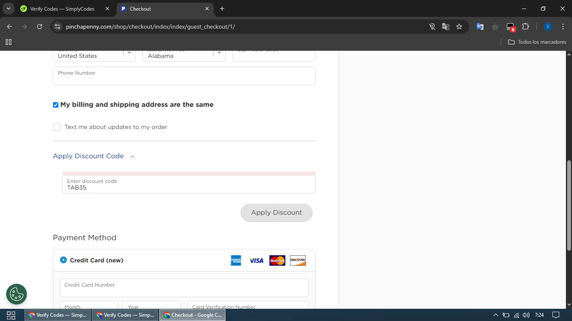Click the American Express card logo
The width and height of the screenshot is (572, 321).
tap(236, 260)
